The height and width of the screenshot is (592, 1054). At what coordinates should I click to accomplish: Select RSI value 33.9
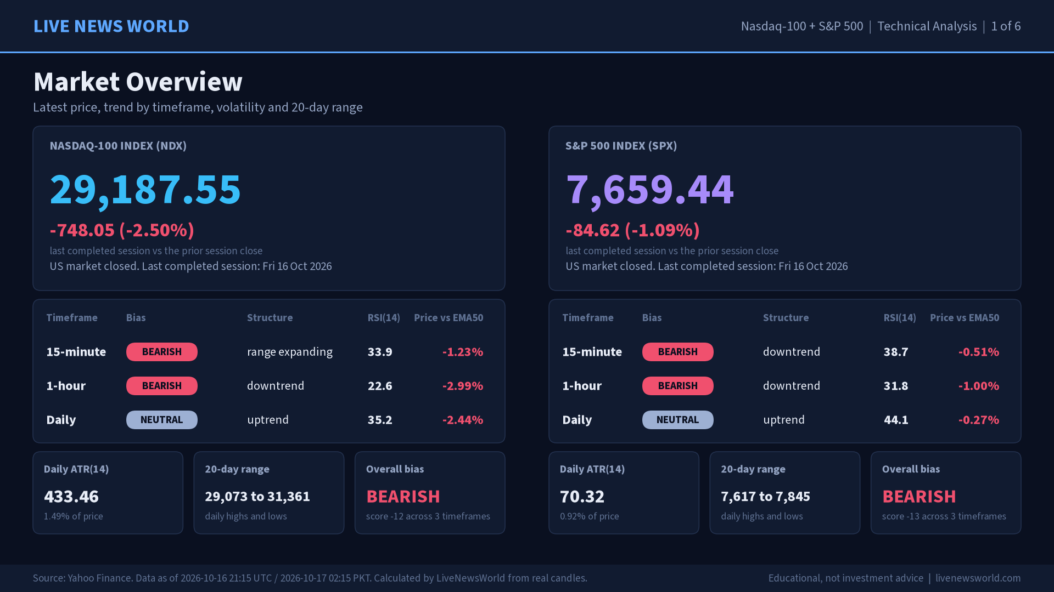point(380,352)
